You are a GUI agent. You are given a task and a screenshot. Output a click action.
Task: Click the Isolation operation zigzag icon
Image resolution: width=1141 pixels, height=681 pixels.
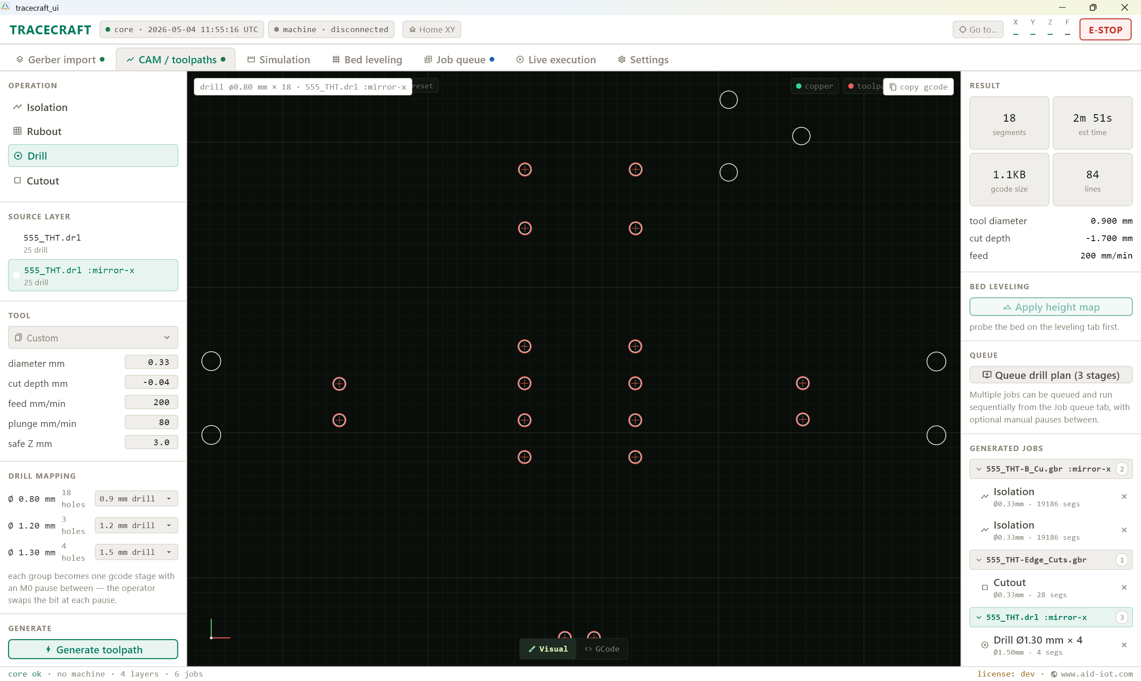(17, 107)
